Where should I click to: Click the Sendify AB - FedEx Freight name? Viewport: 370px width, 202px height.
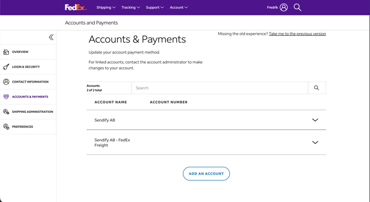(x=112, y=143)
